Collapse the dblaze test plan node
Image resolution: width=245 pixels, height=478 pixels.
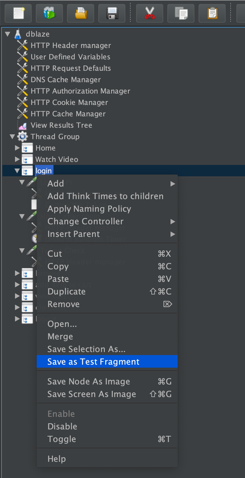coord(8,34)
